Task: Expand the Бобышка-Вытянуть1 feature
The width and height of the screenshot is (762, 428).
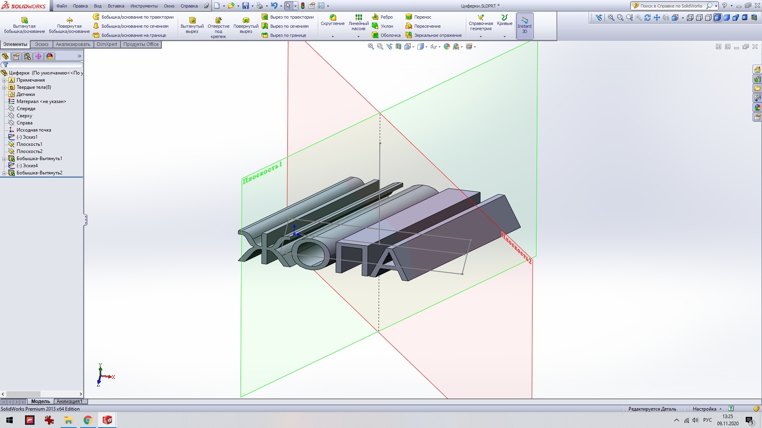Action: (4, 159)
